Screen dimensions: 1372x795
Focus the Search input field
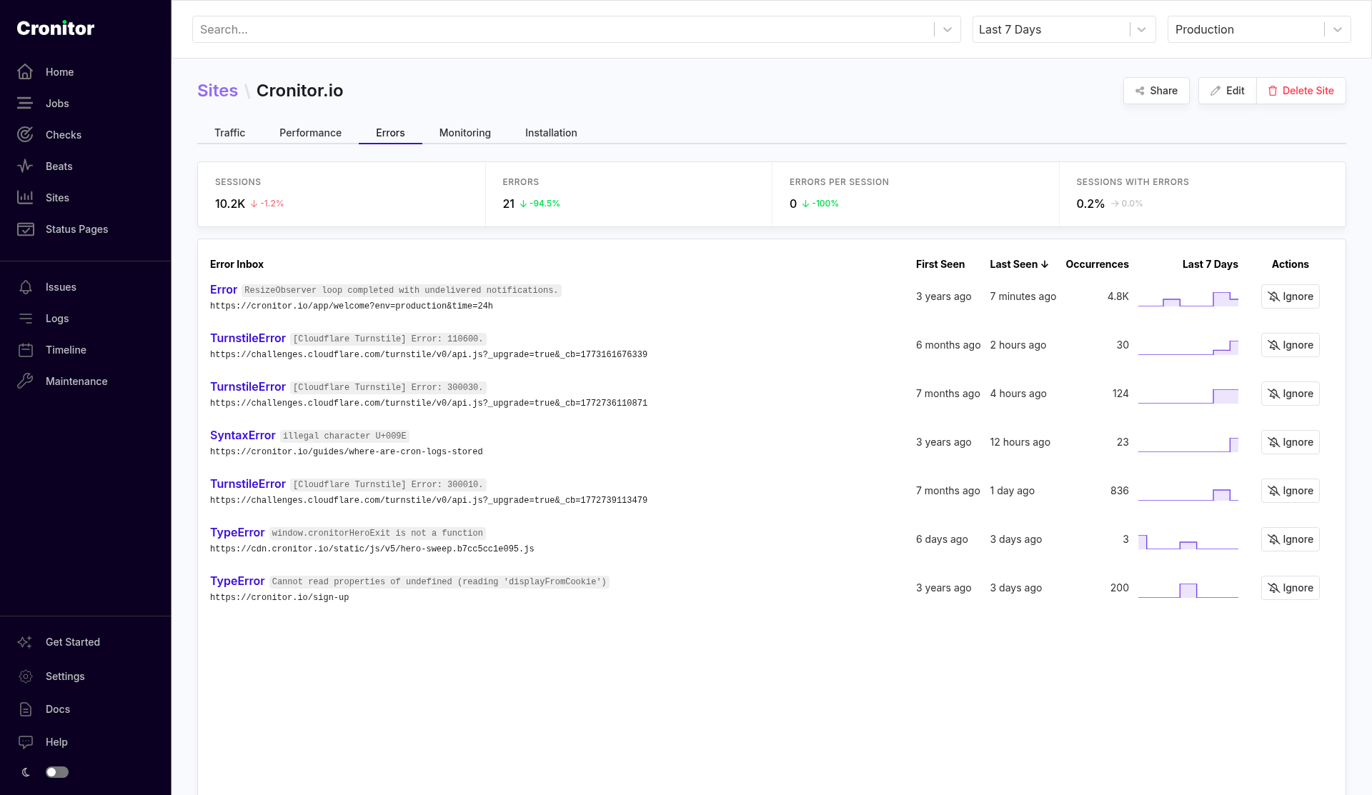click(x=563, y=29)
